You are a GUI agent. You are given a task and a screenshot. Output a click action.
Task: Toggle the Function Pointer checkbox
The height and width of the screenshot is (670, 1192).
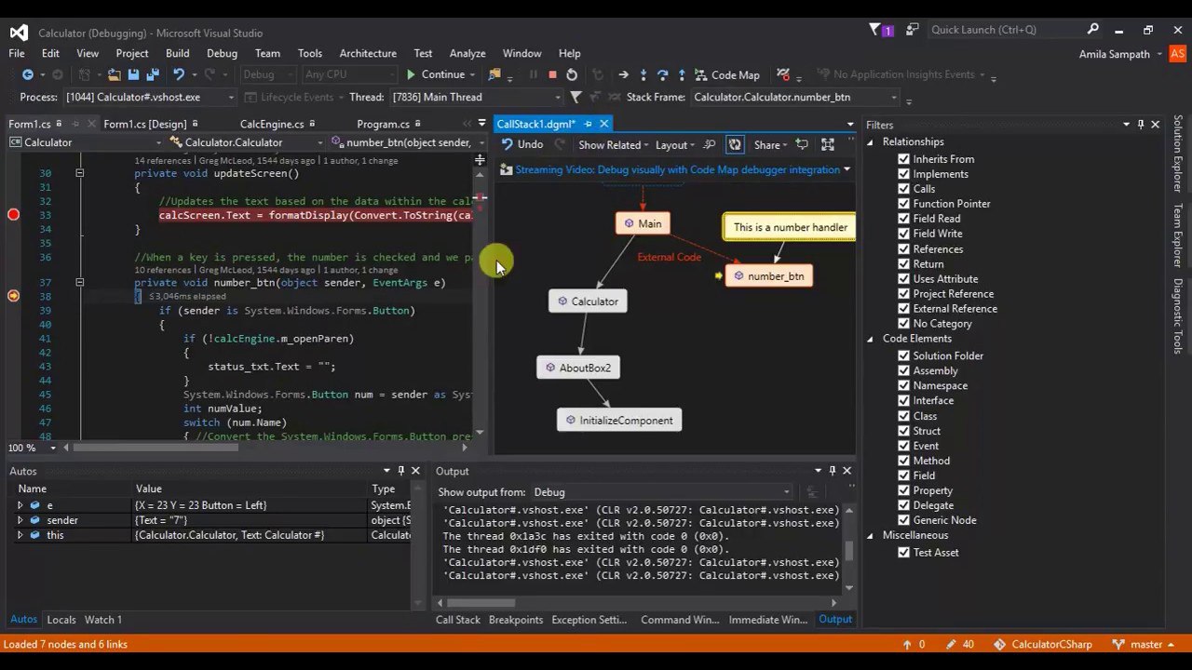pyautogui.click(x=903, y=204)
